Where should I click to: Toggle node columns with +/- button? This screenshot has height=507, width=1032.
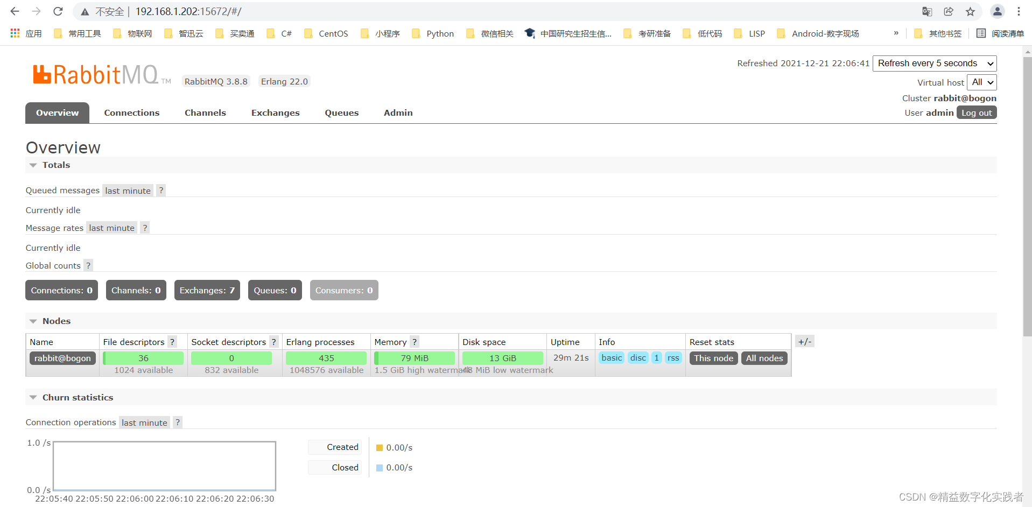pos(804,342)
